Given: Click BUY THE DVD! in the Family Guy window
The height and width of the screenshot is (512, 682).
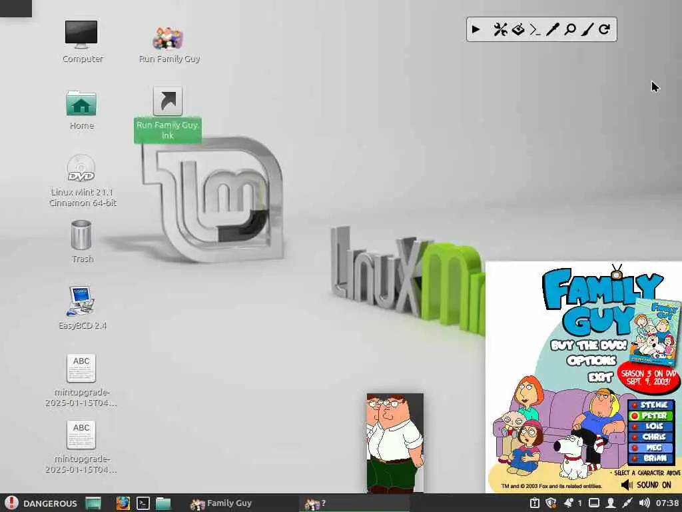Looking at the screenshot, I should [589, 345].
